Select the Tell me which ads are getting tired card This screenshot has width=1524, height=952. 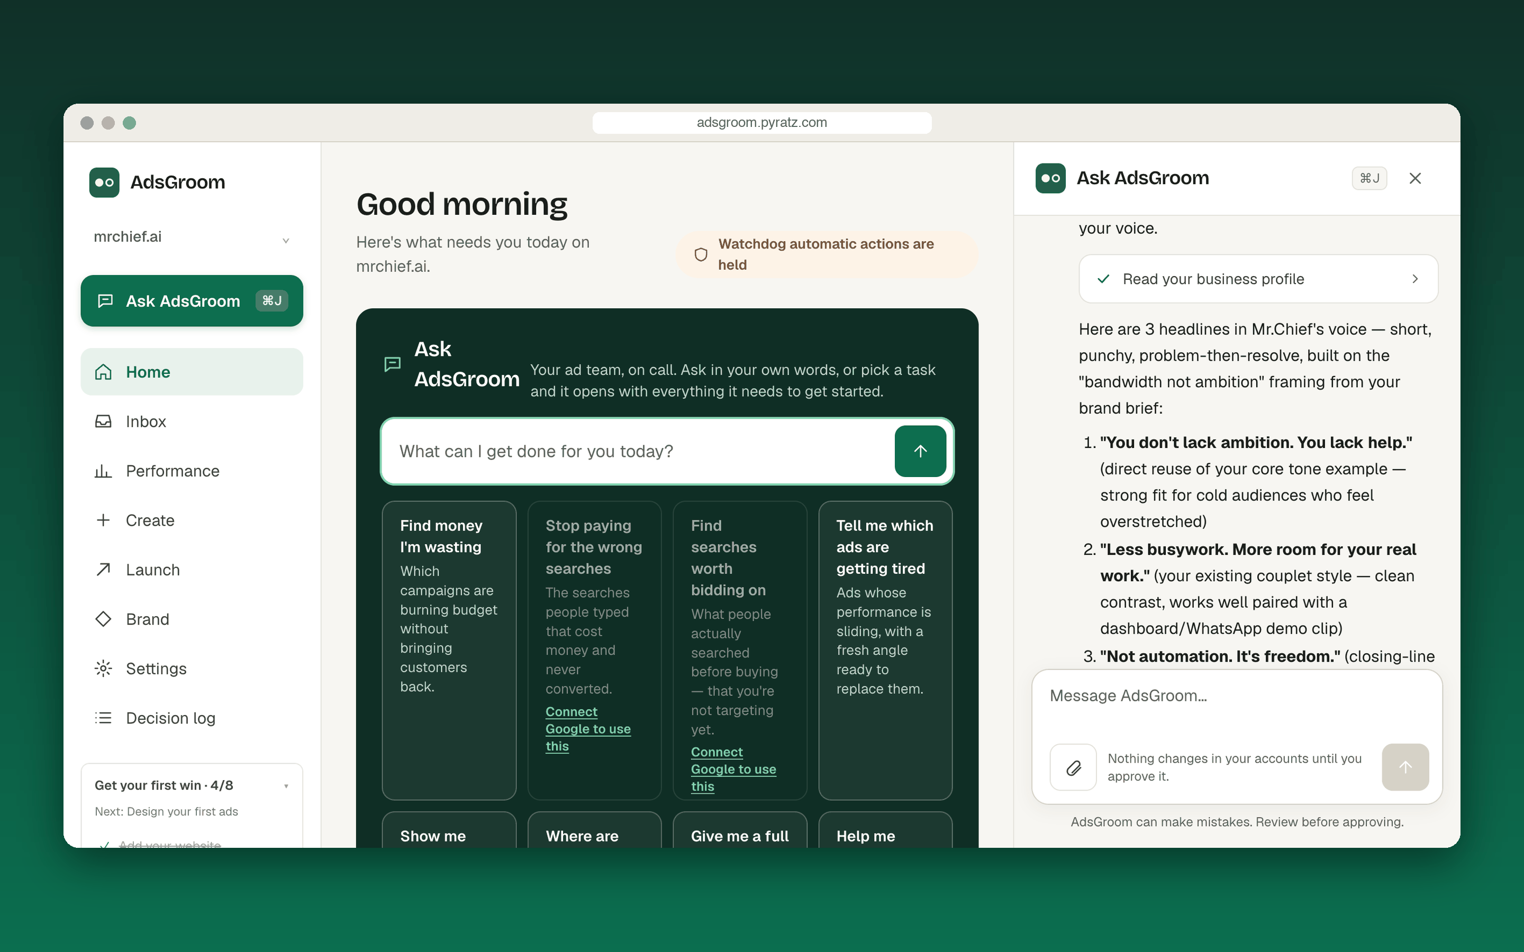885,650
